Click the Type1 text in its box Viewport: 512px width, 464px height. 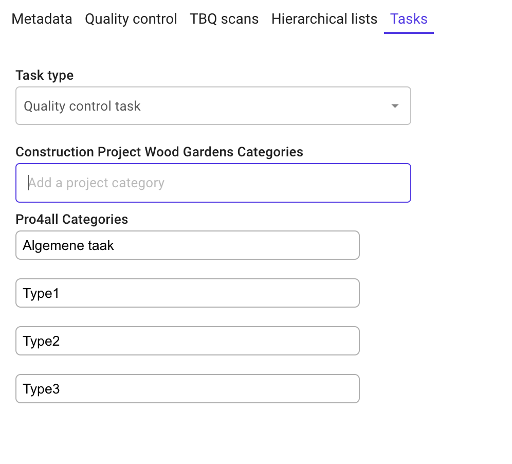pos(41,293)
